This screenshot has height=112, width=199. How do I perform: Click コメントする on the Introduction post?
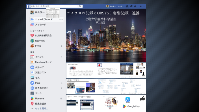pyautogui.click(x=133, y=77)
